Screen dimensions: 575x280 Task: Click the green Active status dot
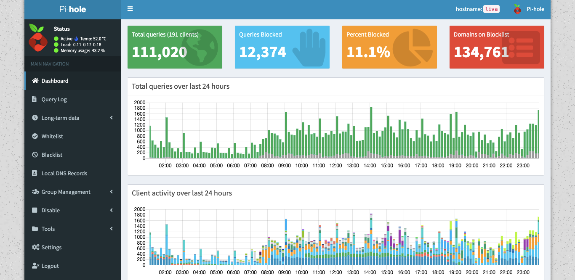click(x=56, y=39)
